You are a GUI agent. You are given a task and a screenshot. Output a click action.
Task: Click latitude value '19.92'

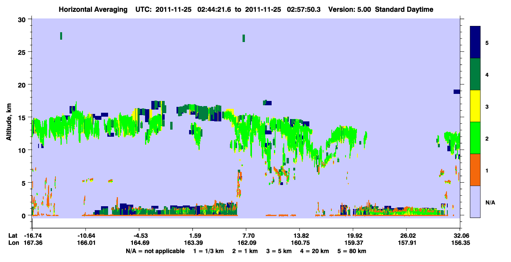353,236
